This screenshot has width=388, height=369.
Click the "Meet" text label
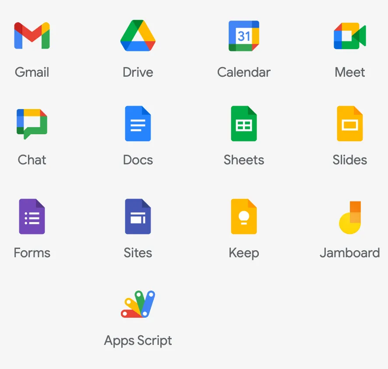click(x=349, y=72)
